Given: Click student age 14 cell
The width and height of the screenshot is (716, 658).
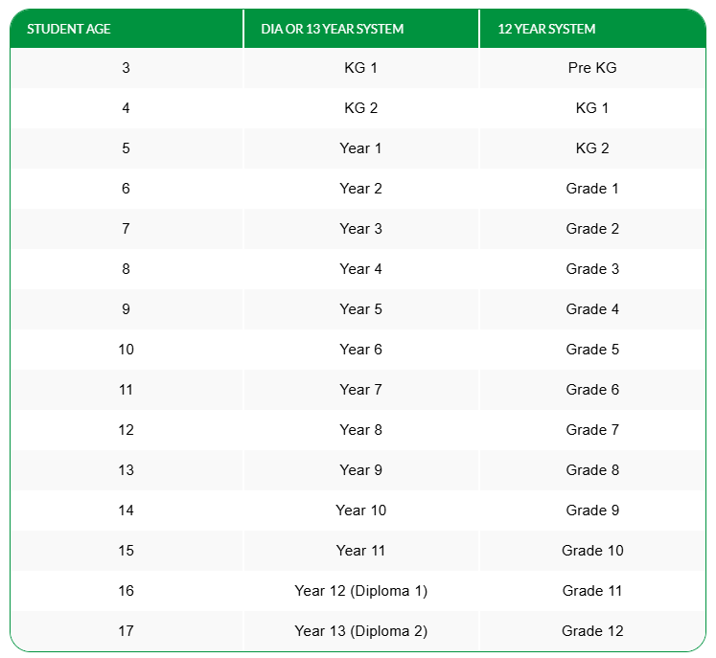Looking at the screenshot, I should (126, 511).
